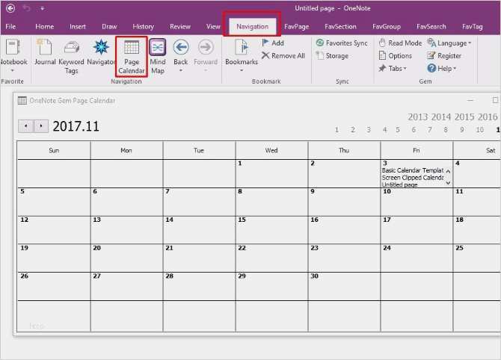Open the Language dropdown
501x360 pixels.
tap(449, 43)
